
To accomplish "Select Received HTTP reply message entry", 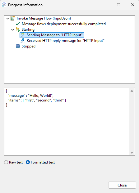I will pyautogui.click(x=66, y=41).
